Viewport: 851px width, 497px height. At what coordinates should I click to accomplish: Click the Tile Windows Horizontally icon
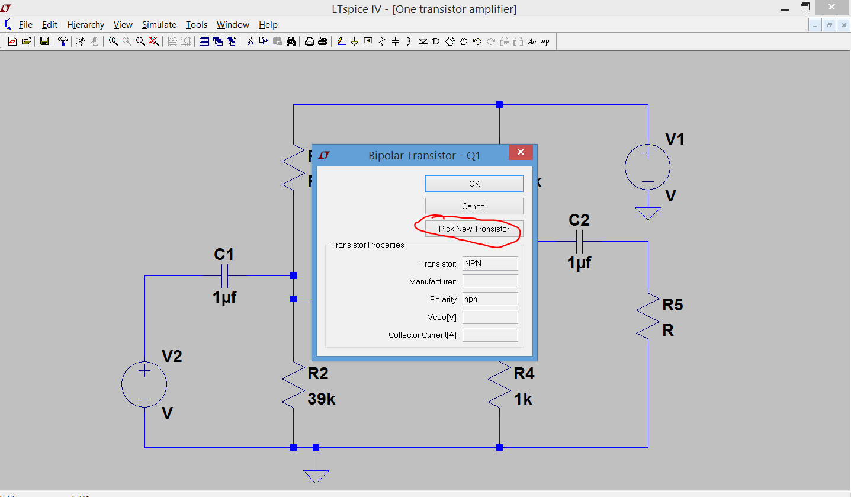click(x=204, y=41)
